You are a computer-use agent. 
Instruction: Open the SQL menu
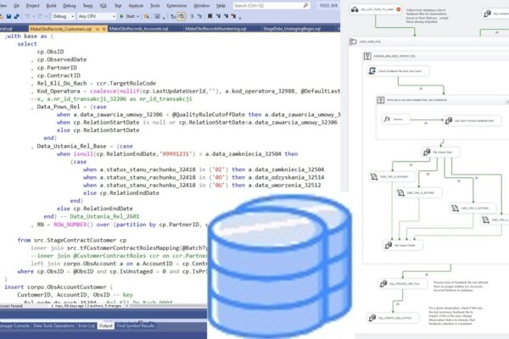pyautogui.click(x=103, y=6)
